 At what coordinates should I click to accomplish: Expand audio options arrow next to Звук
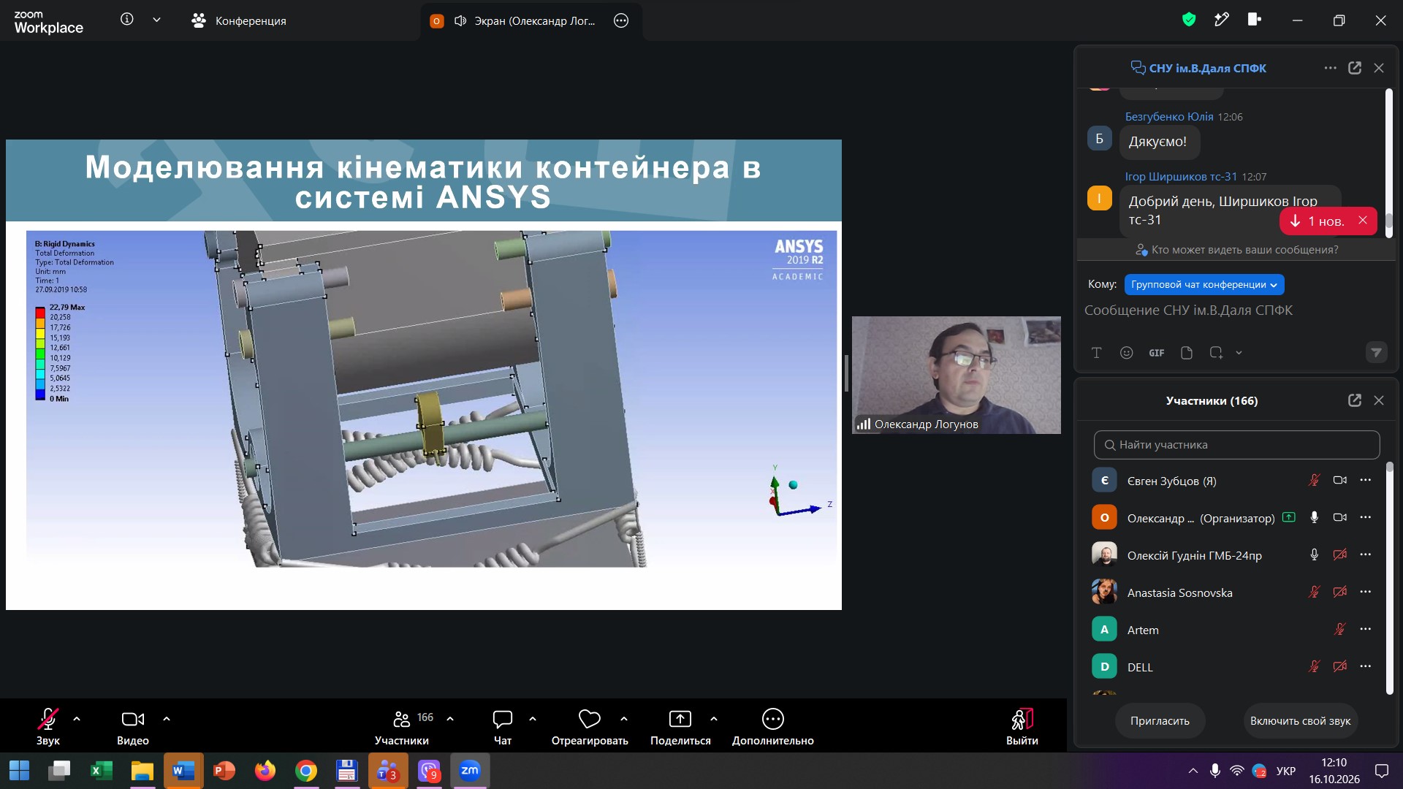click(x=77, y=719)
